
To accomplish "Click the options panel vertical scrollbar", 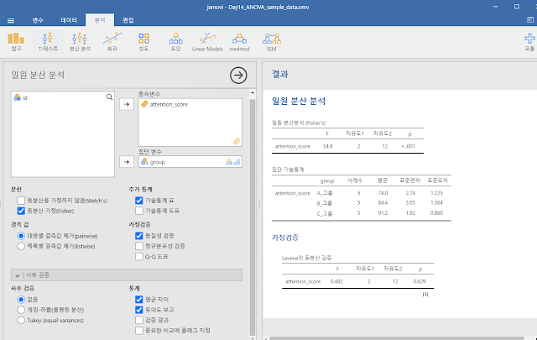I will pyautogui.click(x=253, y=216).
